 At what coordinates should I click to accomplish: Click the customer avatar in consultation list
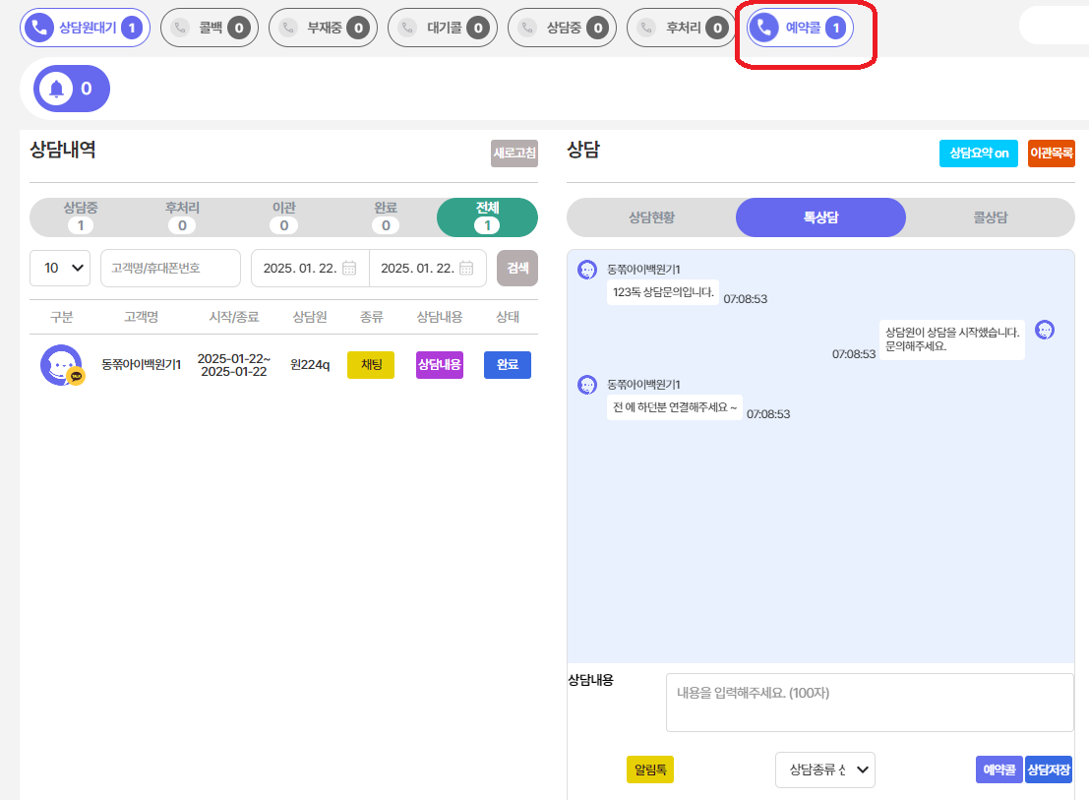(x=61, y=365)
